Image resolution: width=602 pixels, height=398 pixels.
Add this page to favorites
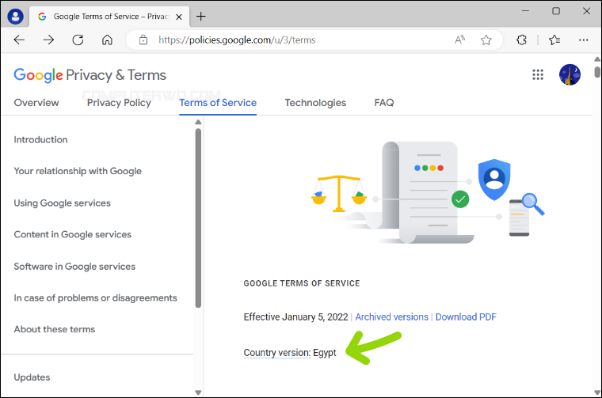(x=486, y=40)
